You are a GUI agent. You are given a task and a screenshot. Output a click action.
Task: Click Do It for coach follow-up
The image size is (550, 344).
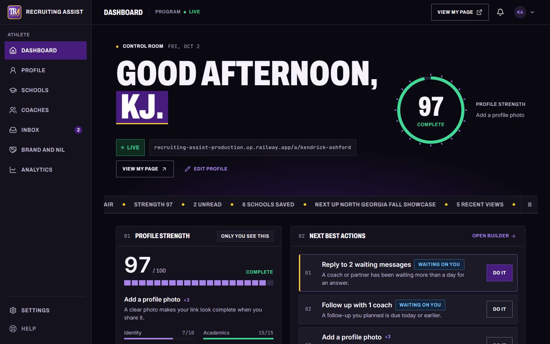coord(500,309)
